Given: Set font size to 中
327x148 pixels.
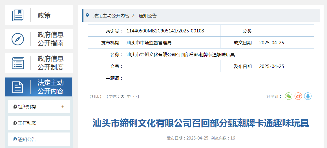Looking at the screenshot, I should [129, 96].
